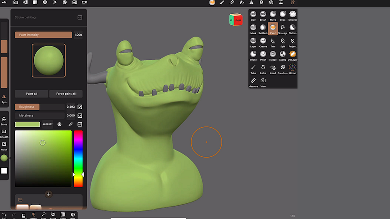
Task: Select the Measure tool
Action: [x=253, y=83]
